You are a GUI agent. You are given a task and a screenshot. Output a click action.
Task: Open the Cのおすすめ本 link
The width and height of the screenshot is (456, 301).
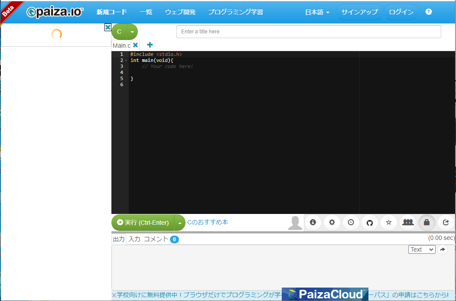coord(208,222)
